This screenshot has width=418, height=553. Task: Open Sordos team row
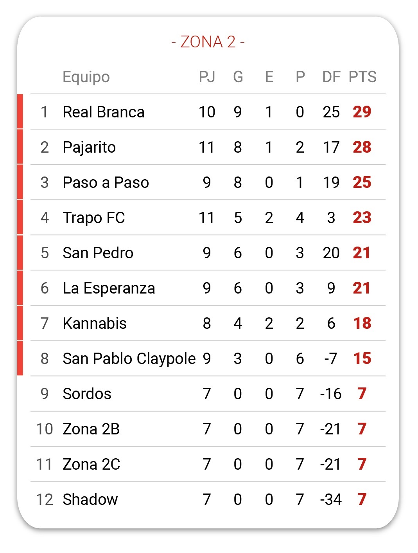pos(208,394)
